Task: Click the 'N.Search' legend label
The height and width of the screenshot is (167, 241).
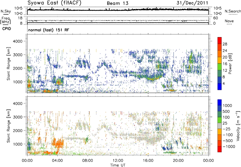Action: tap(233, 11)
